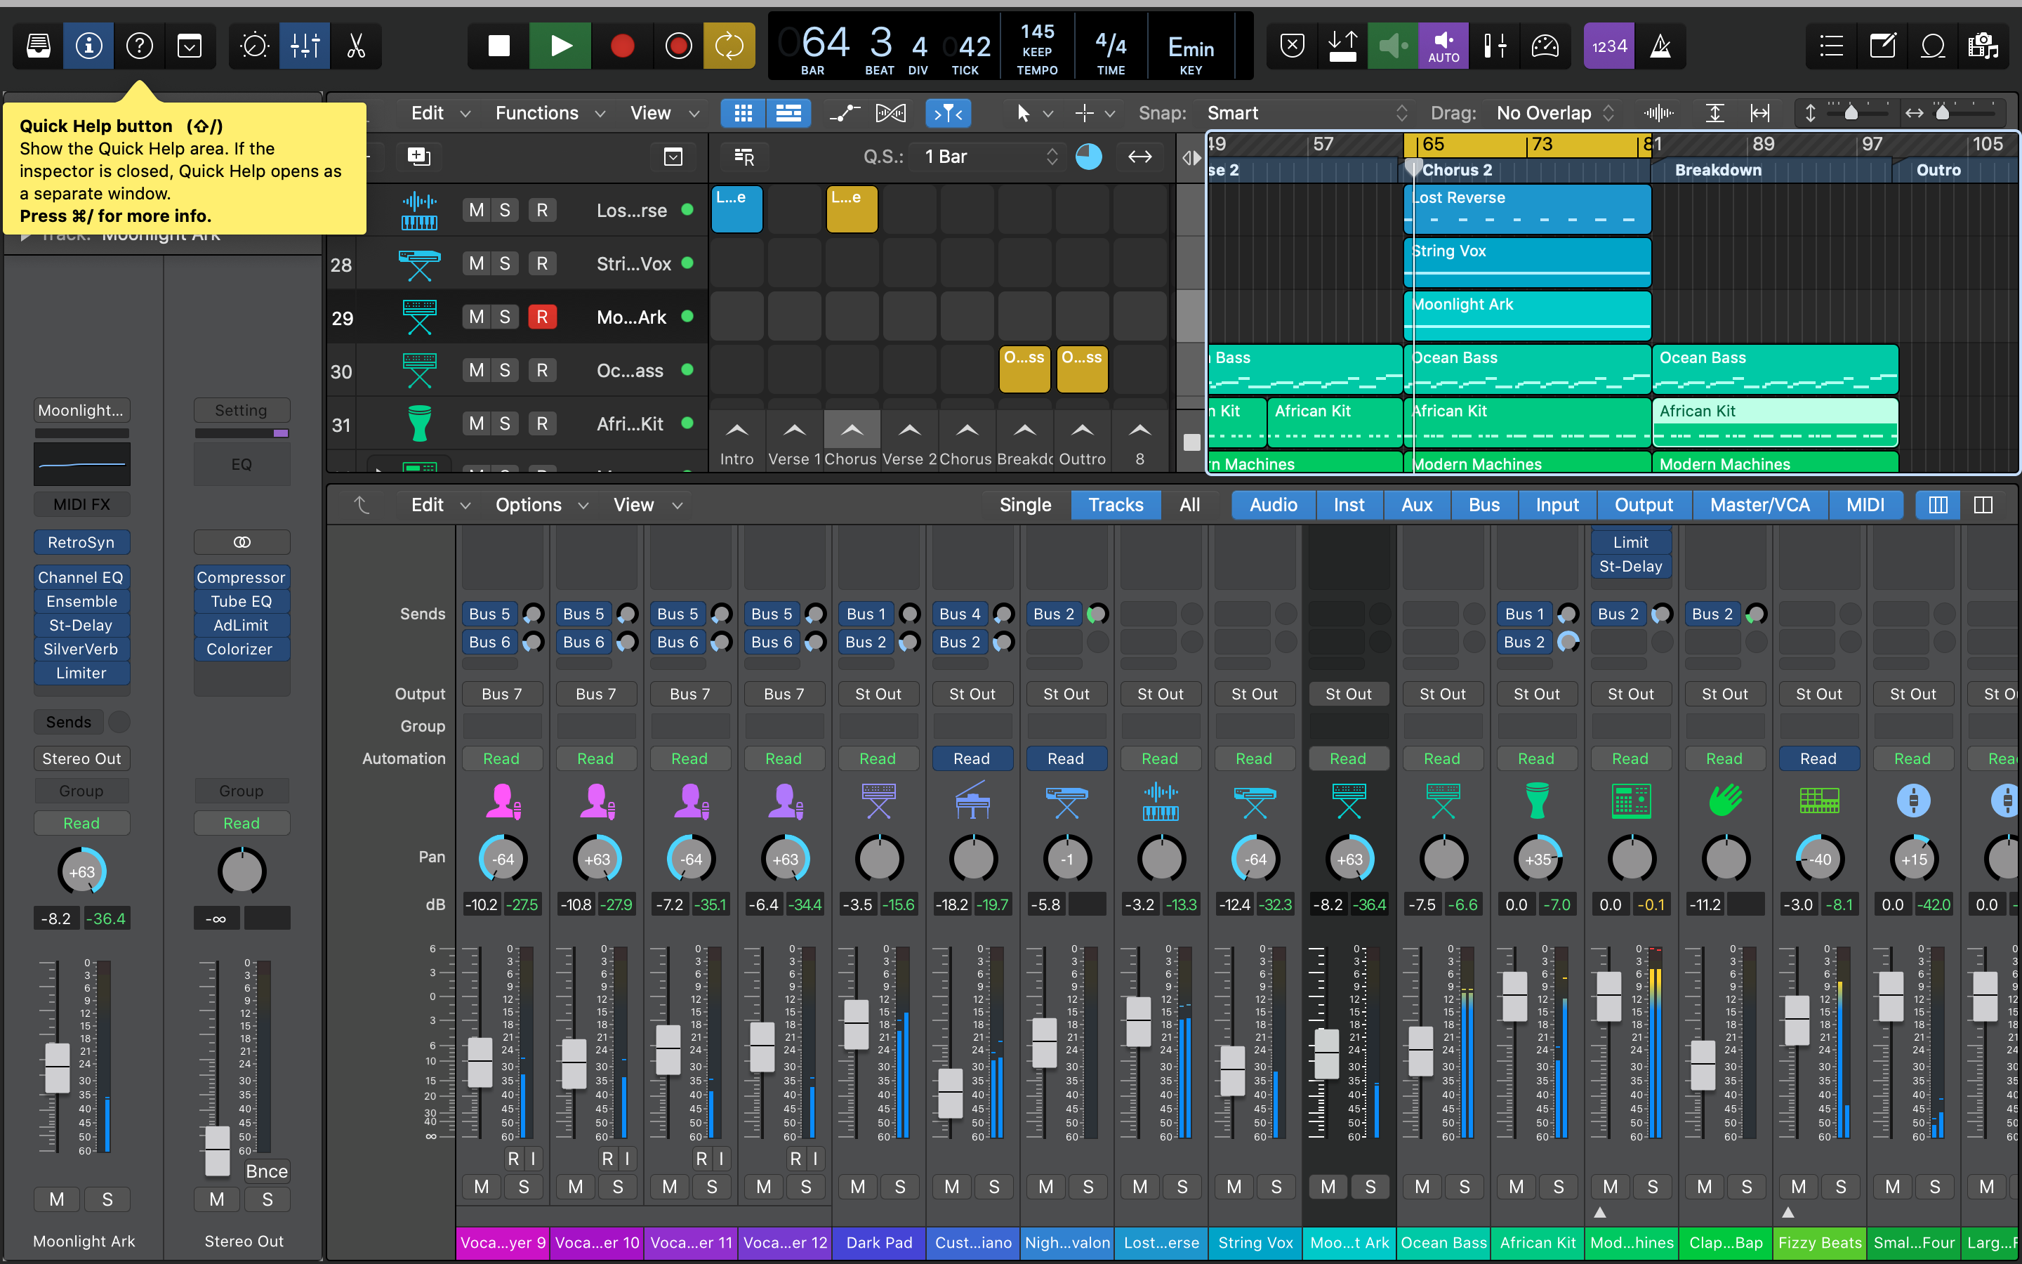Solo the String Vox track in the track list

pyautogui.click(x=505, y=263)
